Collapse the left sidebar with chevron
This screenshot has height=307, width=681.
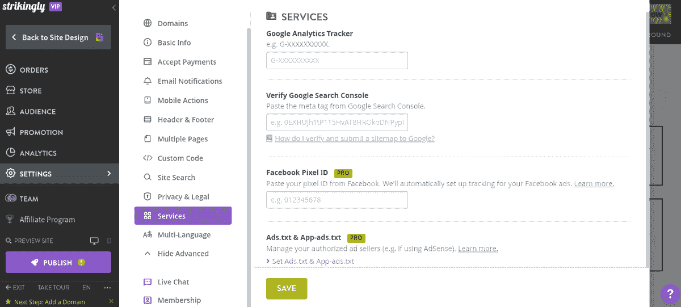[113, 7]
